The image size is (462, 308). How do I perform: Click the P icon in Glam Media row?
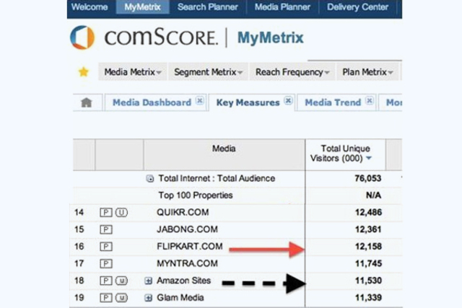pyautogui.click(x=106, y=298)
